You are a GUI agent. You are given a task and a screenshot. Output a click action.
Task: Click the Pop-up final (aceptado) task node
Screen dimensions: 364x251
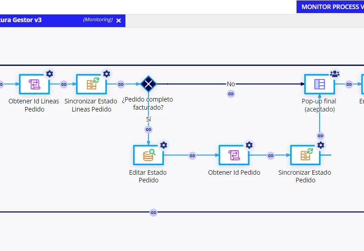point(320,84)
